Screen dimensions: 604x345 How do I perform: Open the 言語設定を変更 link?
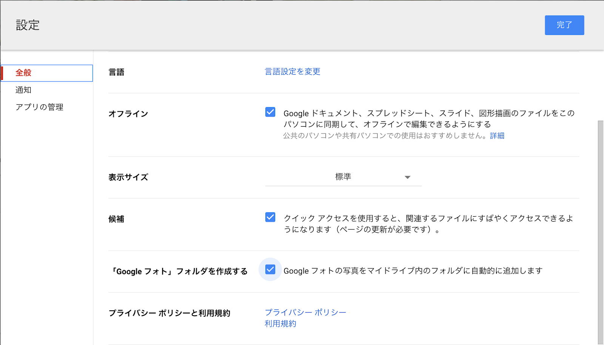tap(293, 72)
